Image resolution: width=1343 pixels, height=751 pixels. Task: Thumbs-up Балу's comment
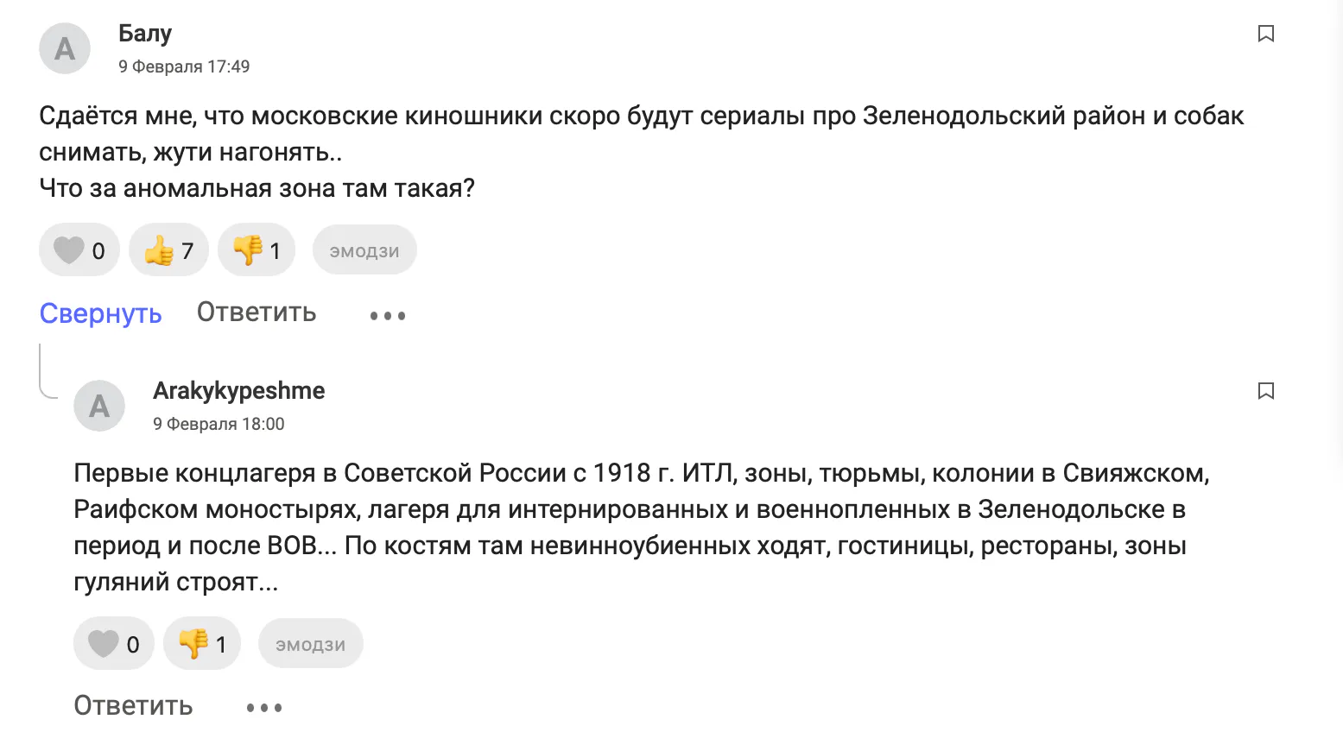(x=168, y=250)
